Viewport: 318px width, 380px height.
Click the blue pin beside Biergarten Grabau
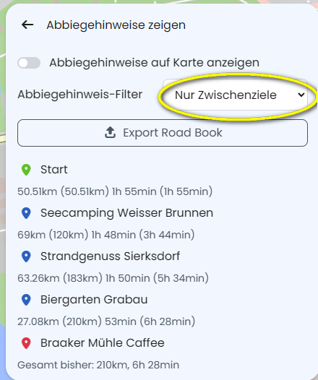[x=26, y=300]
